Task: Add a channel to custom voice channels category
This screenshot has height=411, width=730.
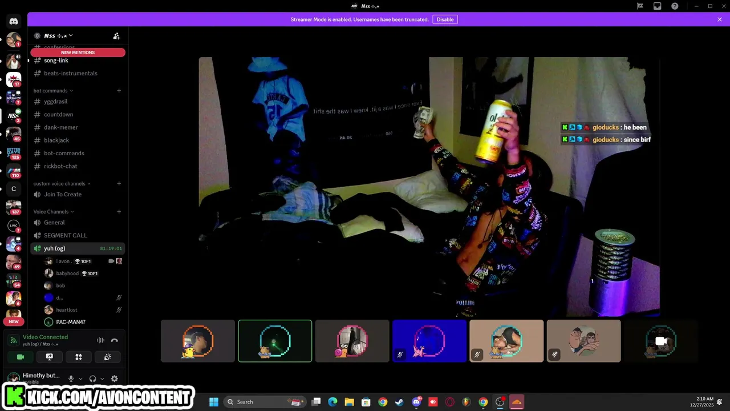Action: tap(119, 184)
